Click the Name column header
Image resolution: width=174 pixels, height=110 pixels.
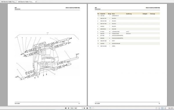pyautogui.click(x=113, y=14)
